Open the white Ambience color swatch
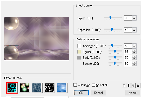The width and height of the screenshot is (142, 98). tap(79, 46)
